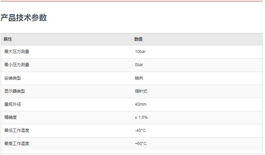Click the 最小压力测量 attribute label
Viewport: 265px width, 155px height.
coord(17,65)
